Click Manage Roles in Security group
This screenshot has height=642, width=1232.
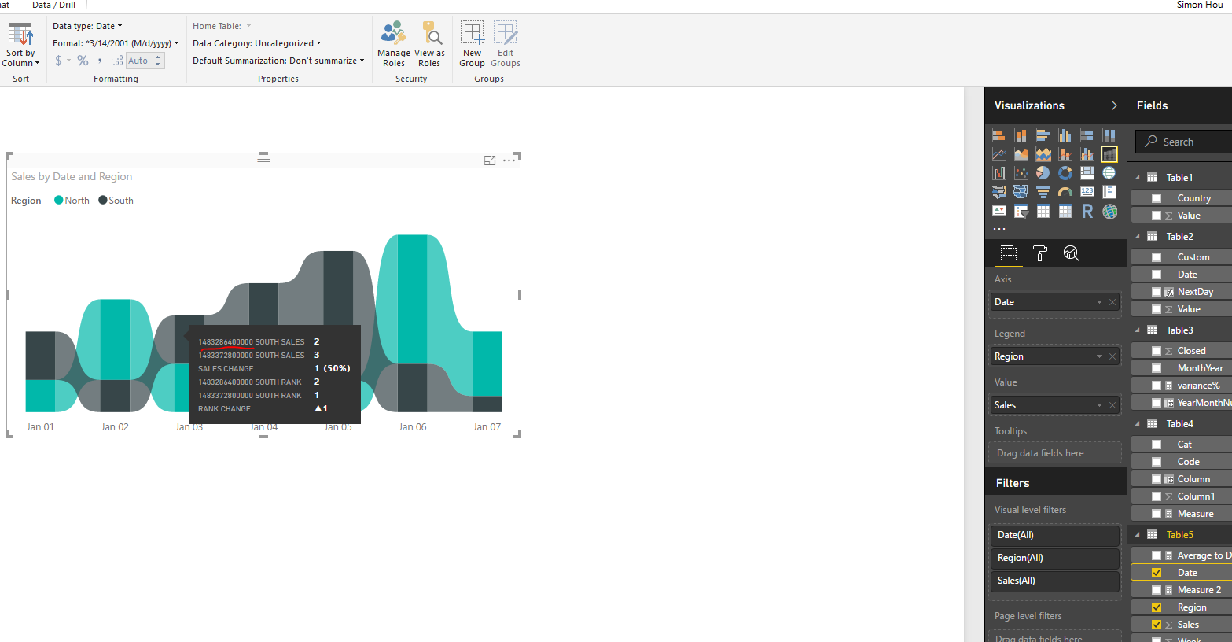pos(394,44)
